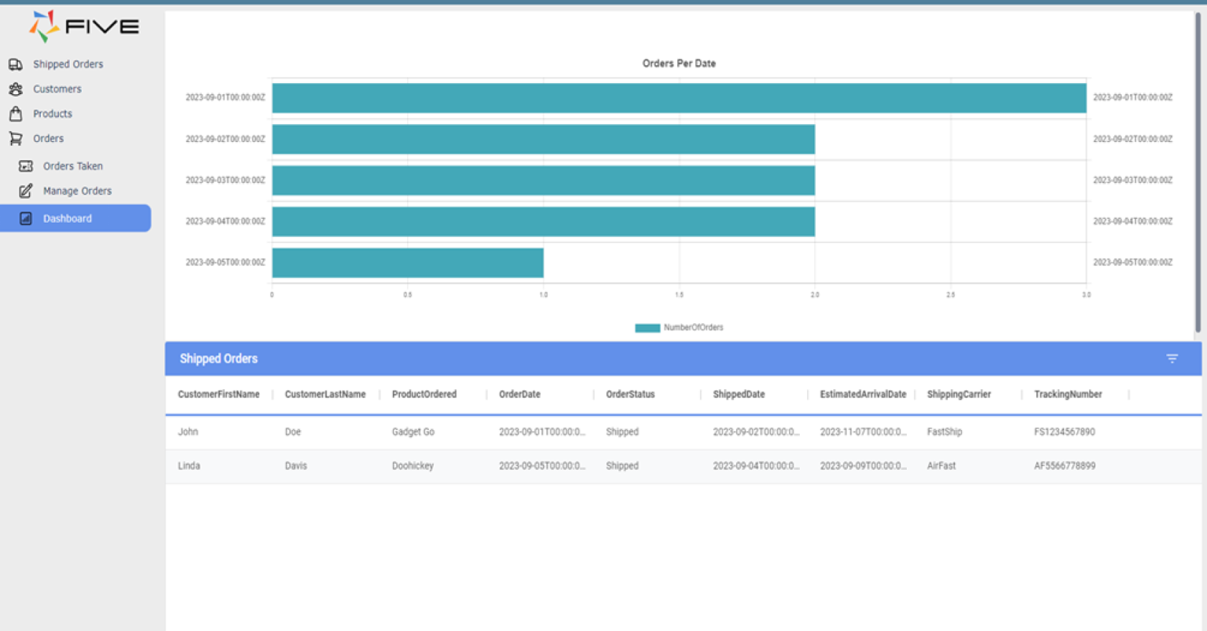Click the Shipped Orders sidebar icon
The width and height of the screenshot is (1207, 631).
coord(15,64)
